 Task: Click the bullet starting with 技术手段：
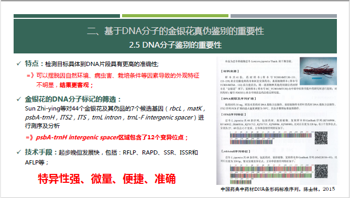112,152
